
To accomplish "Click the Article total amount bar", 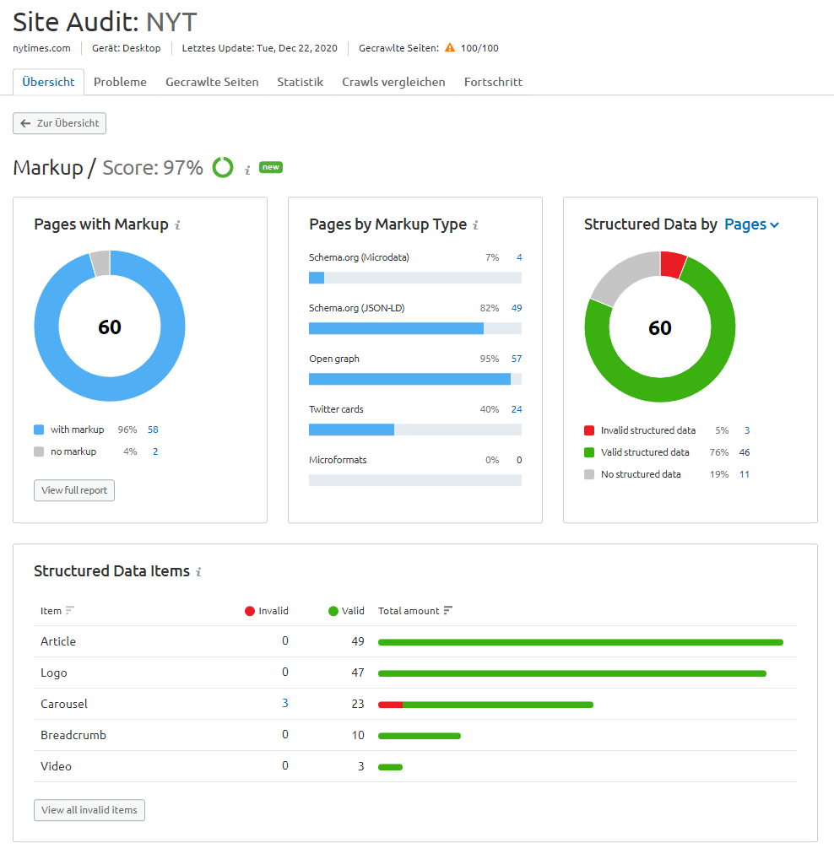I will 581,642.
